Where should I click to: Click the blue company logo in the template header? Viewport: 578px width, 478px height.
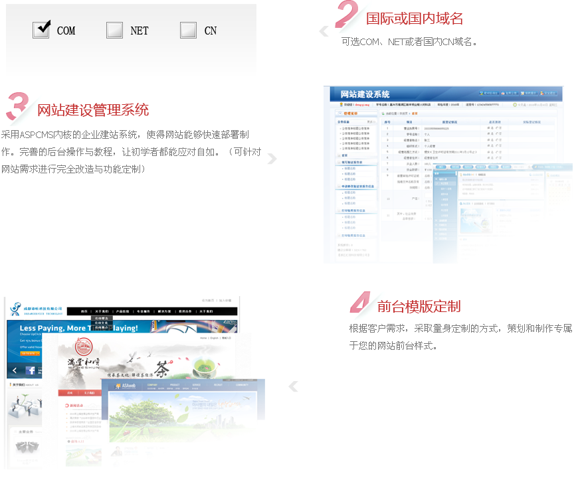pos(15,309)
